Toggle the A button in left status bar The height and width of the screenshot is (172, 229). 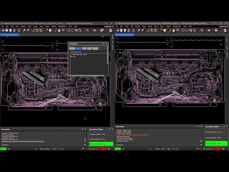tap(62, 149)
